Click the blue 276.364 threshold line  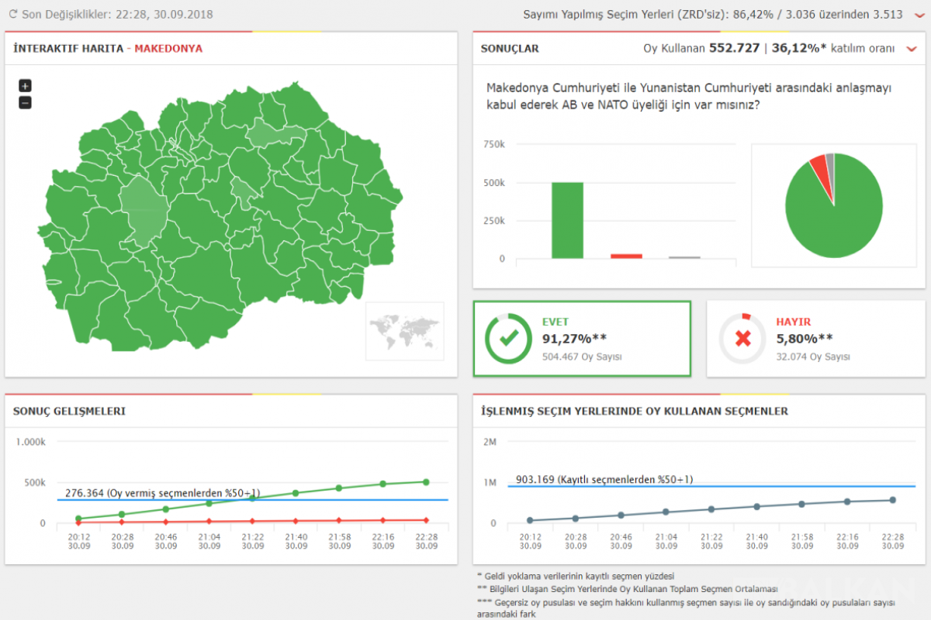(252, 500)
